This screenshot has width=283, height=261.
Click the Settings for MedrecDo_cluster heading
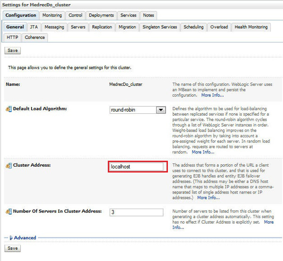pyautogui.click(x=36, y=5)
